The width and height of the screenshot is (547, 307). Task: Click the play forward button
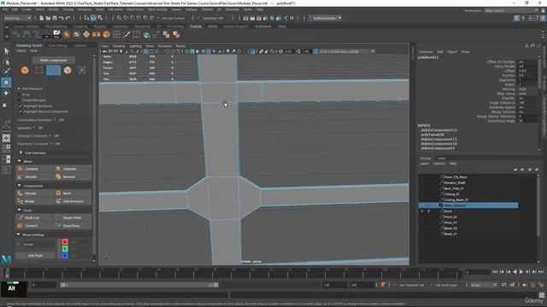point(521,272)
